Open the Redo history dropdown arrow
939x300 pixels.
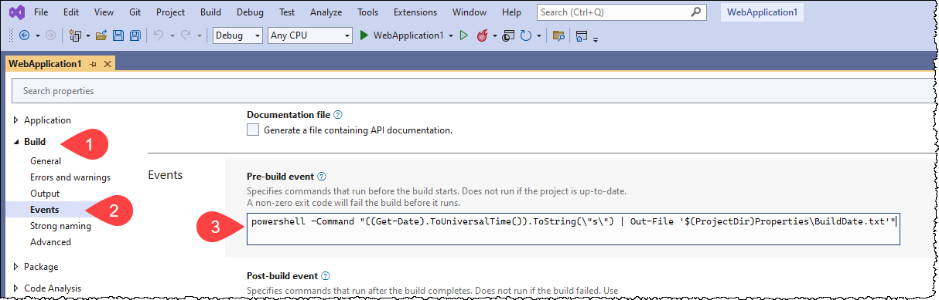(200, 35)
